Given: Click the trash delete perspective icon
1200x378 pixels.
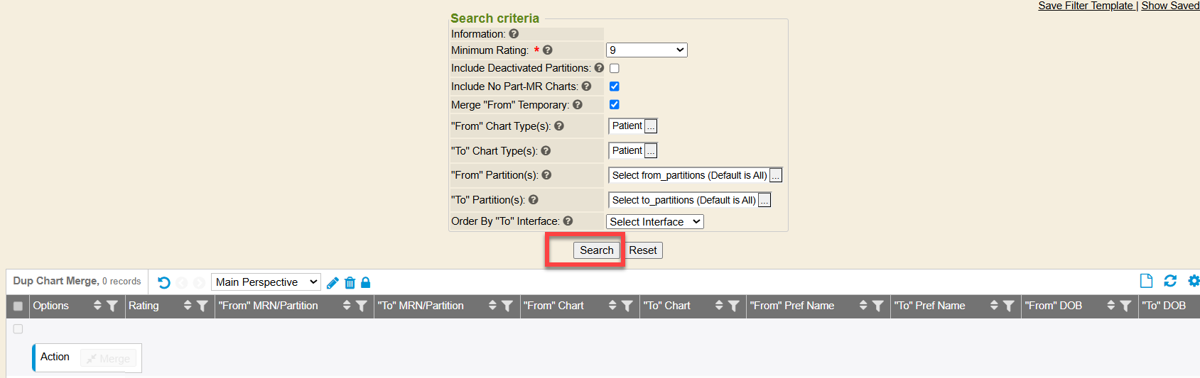Looking at the screenshot, I should click(350, 283).
